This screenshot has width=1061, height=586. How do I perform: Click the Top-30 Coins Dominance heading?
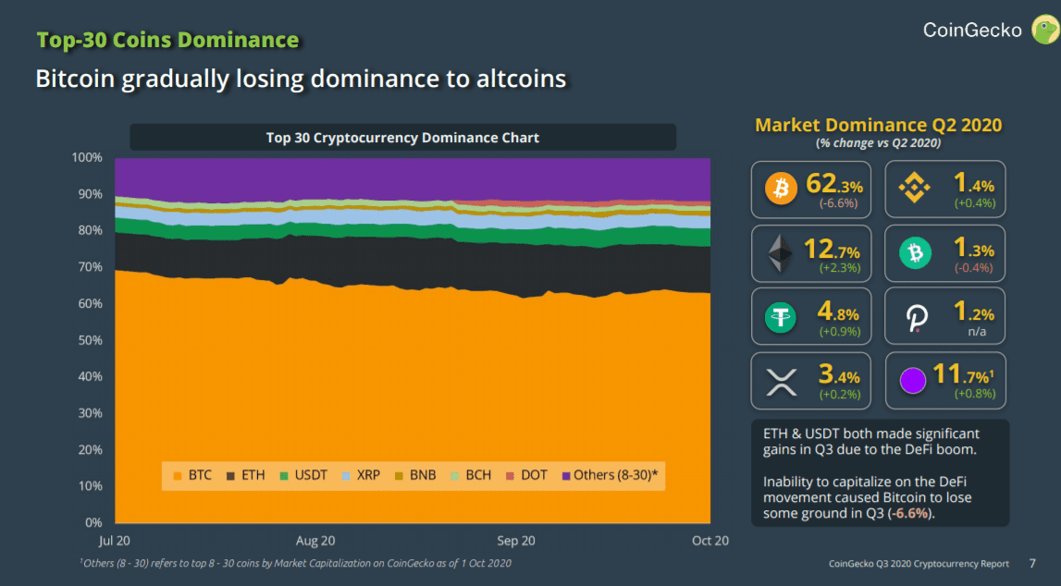[x=167, y=39]
